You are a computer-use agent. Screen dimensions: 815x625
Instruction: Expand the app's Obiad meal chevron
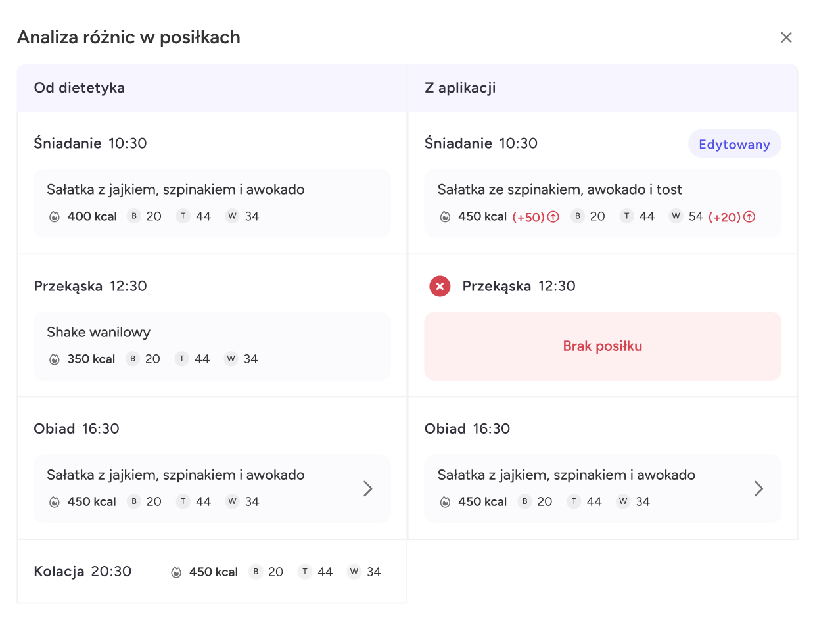[x=758, y=488]
